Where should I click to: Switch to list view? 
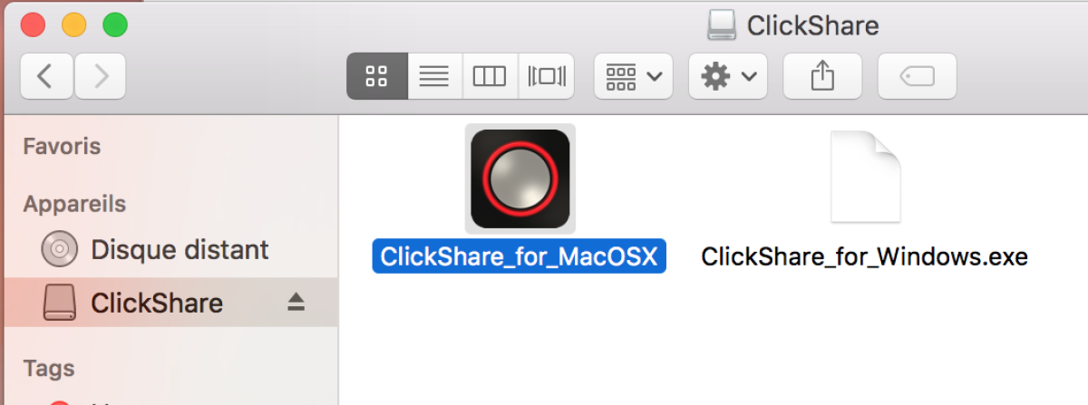coord(434,76)
